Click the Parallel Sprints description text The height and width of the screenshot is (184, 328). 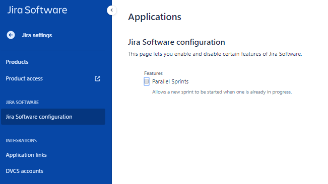(x=222, y=92)
